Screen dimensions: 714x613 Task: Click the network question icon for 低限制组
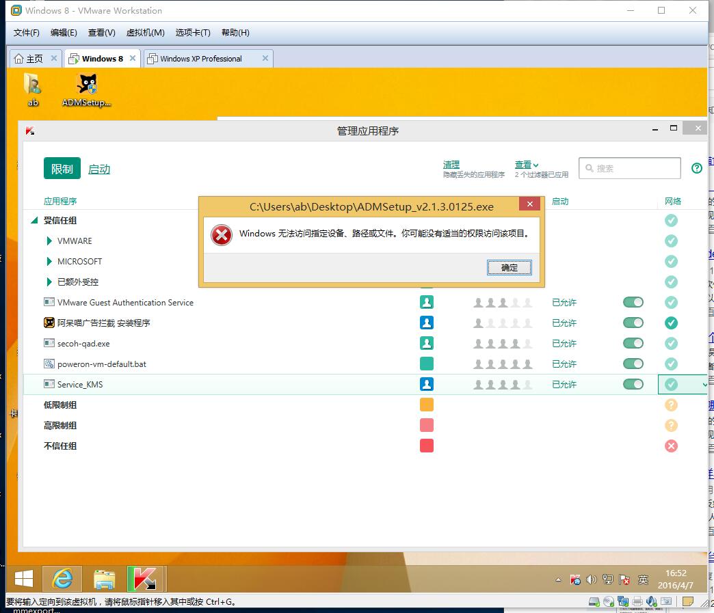[671, 405]
